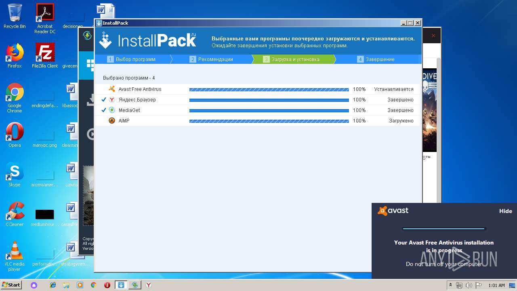Click the AIMP program icon in the list
517x291 pixels.
coord(112,121)
